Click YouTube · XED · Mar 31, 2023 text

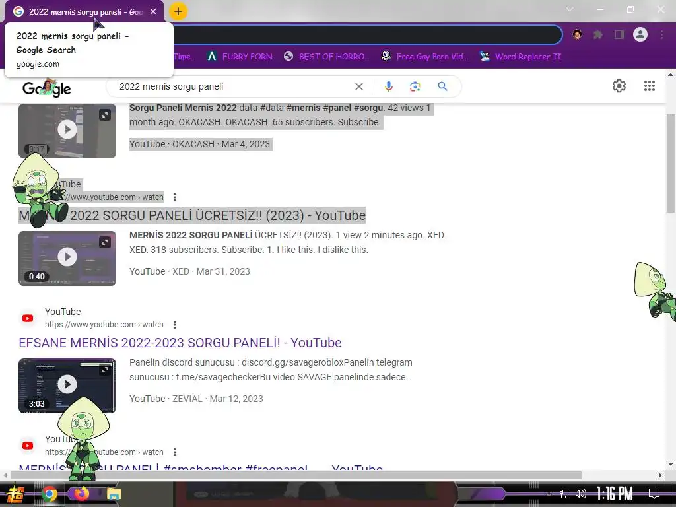(x=189, y=271)
